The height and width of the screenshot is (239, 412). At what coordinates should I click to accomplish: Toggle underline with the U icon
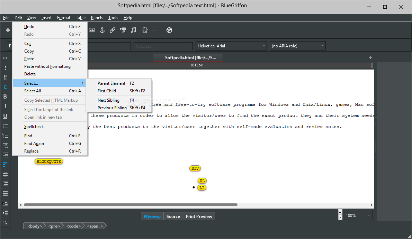point(5,116)
